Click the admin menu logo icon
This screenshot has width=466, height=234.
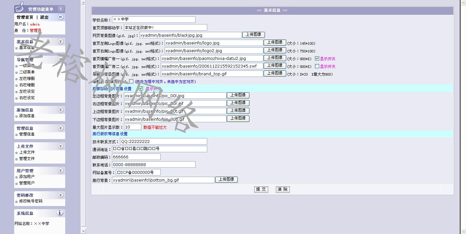point(19,7)
